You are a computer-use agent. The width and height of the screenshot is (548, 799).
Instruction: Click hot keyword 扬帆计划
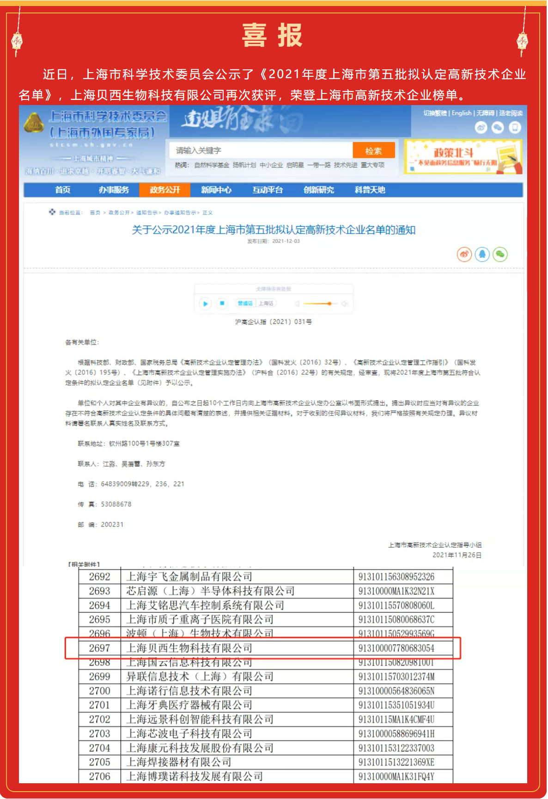pos(244,165)
